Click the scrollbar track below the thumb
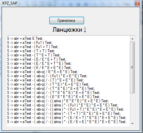 (132, 107)
